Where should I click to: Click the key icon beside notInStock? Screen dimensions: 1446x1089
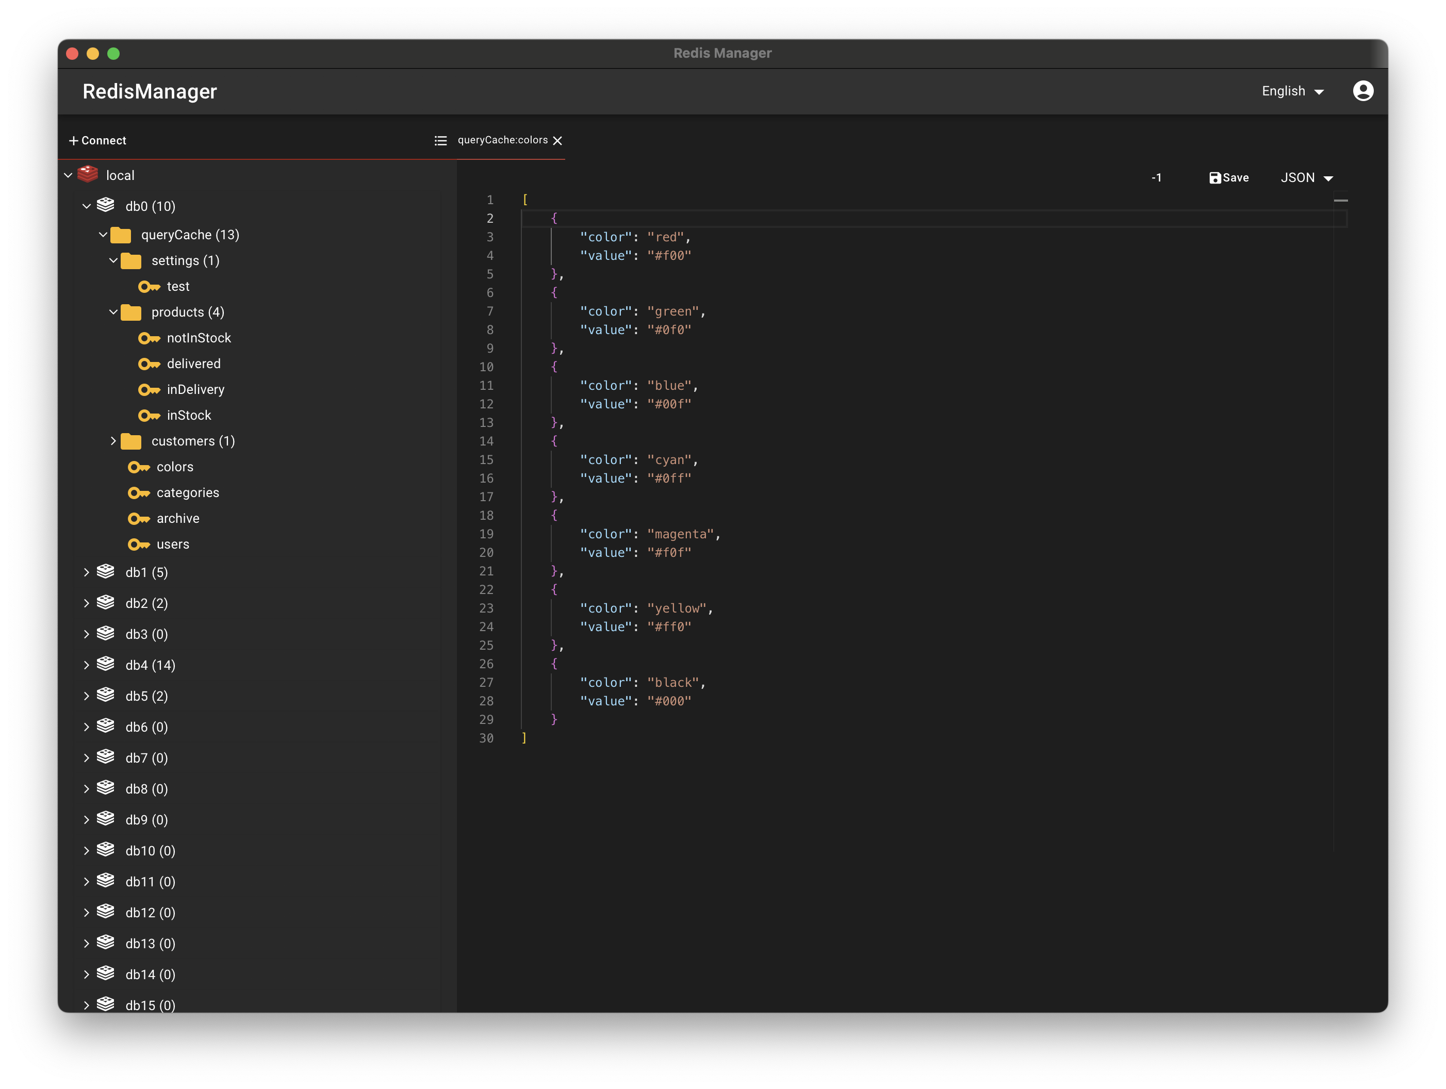[149, 338]
